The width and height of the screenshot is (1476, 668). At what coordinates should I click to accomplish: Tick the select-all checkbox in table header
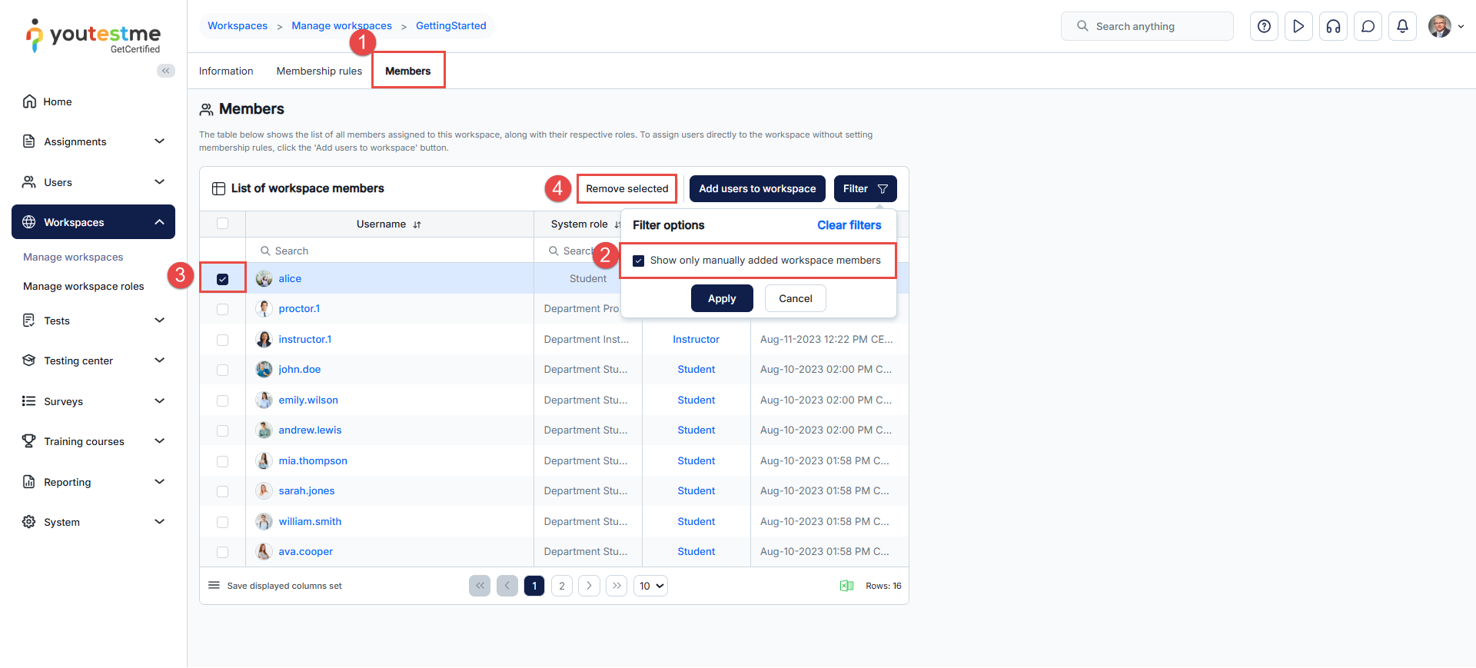coord(223,224)
